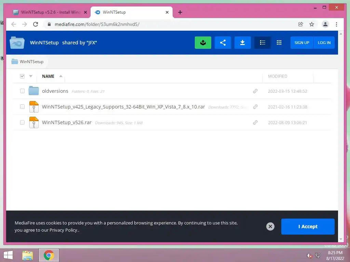
Task: Click LOG IN button
Action: coord(324,43)
